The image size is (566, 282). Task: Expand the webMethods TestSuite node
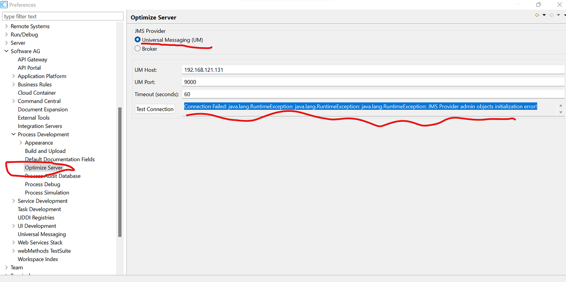click(x=14, y=251)
